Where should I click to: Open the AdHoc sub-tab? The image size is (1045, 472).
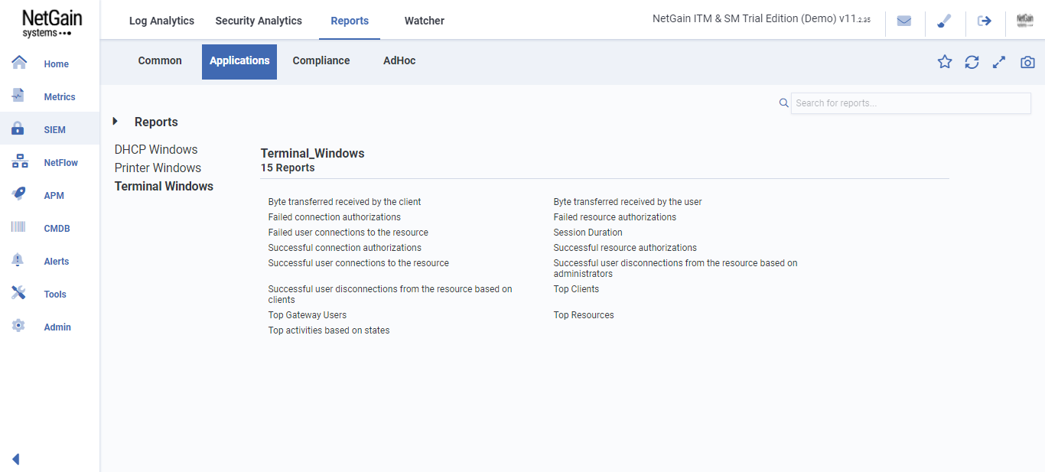[x=399, y=60]
